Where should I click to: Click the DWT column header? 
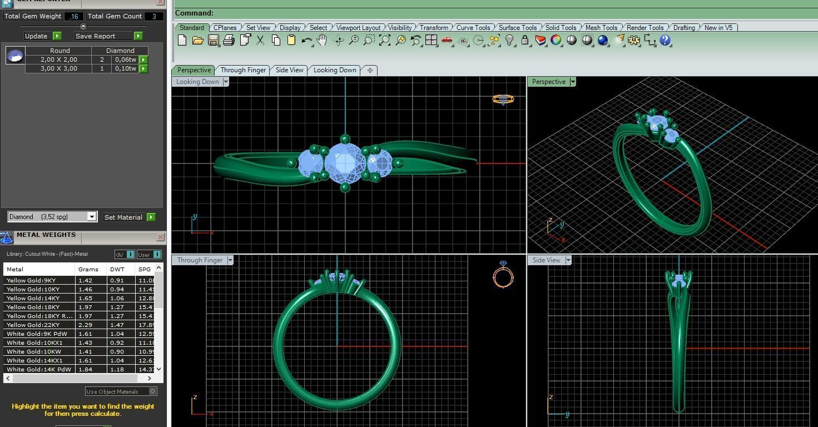pos(121,269)
